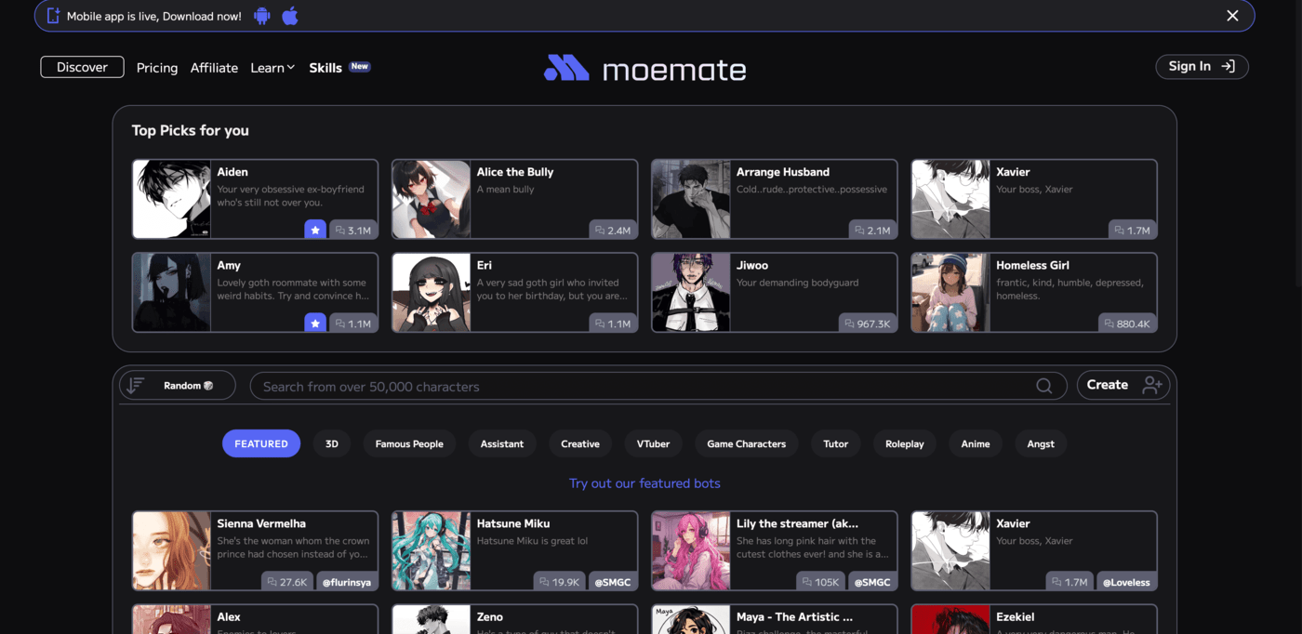Click Sienna Vermelha's 27.6K chat count
The width and height of the screenshot is (1302, 634).
[286, 582]
